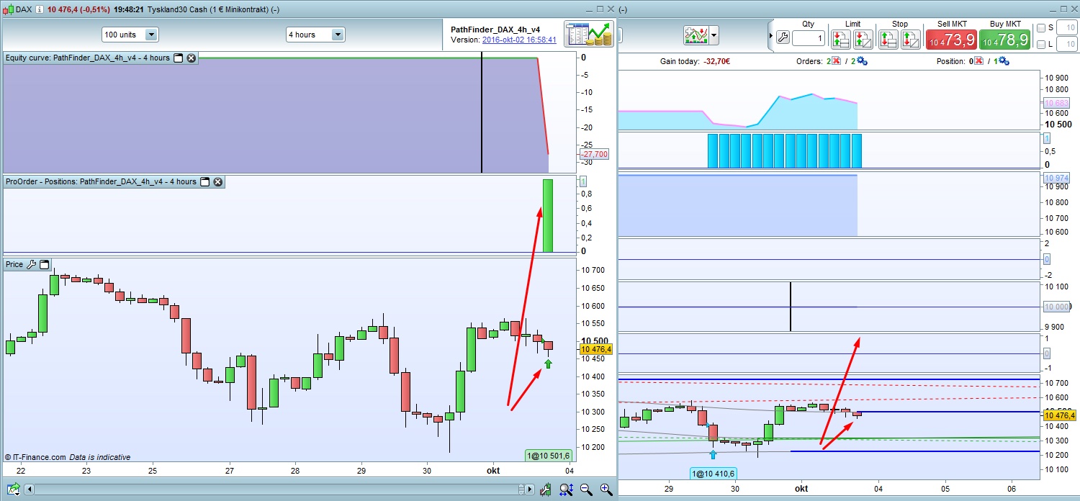Click the 1@10 410,6 position label
This screenshot has height=501, width=1080.
pos(713,474)
